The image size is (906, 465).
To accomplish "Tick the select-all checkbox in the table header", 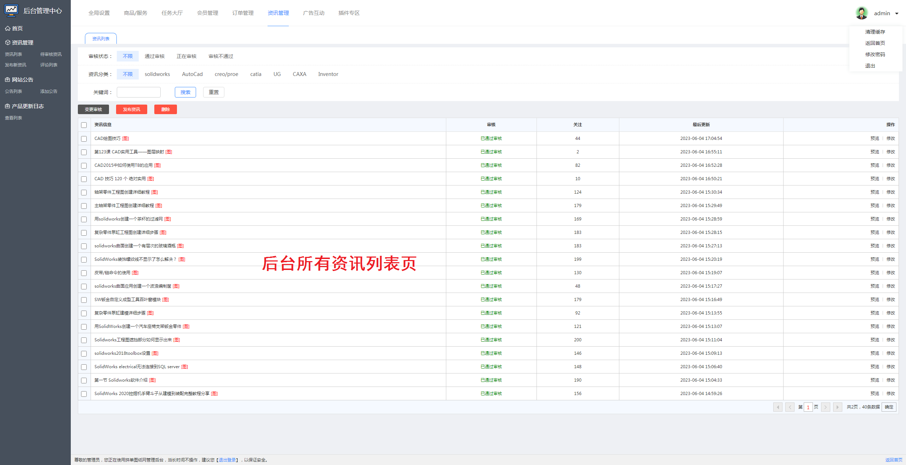I will pyautogui.click(x=84, y=125).
